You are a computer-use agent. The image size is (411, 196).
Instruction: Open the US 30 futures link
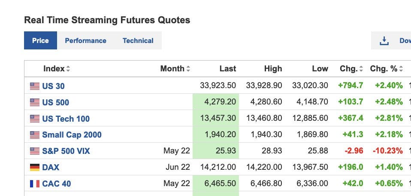pos(53,86)
